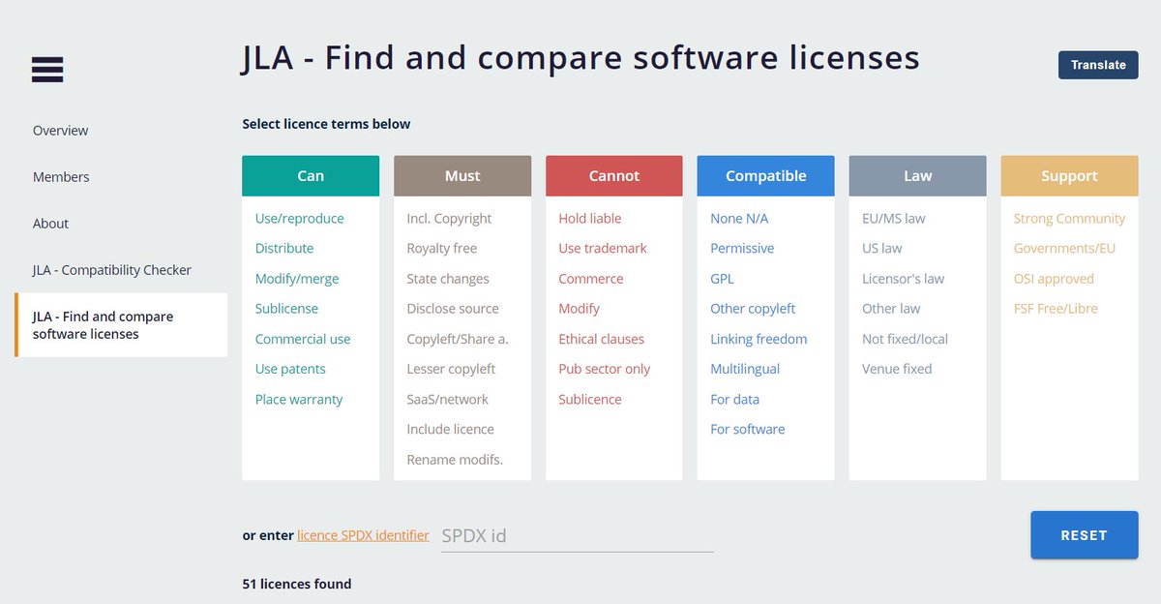Select the OSI approved term
Image resolution: width=1161 pixels, height=604 pixels.
pyautogui.click(x=1054, y=279)
